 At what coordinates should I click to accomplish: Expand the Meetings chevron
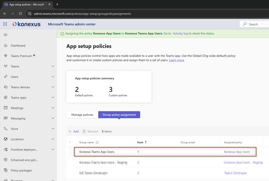pyautogui.click(x=53, y=108)
